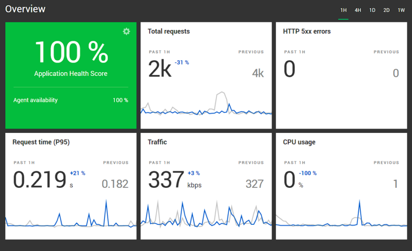Click the Overview page heading
Screen dimensions: 412x251
[25, 9]
